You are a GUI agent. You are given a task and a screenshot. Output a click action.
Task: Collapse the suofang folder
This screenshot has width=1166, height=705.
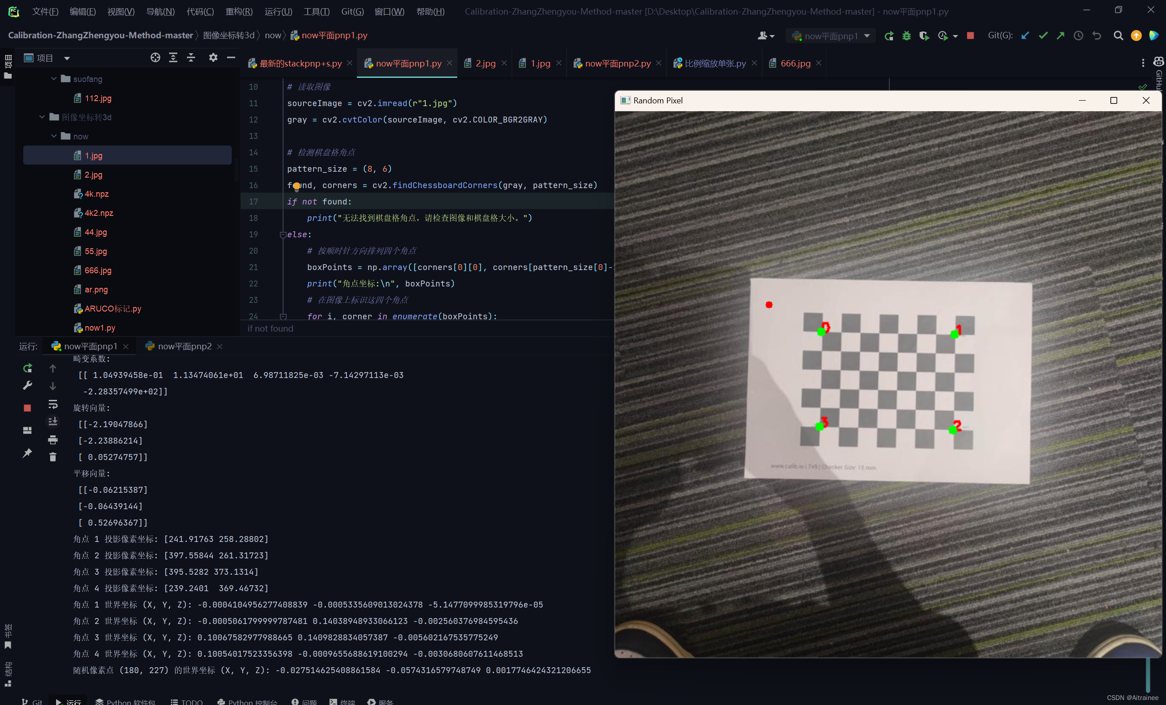click(54, 79)
